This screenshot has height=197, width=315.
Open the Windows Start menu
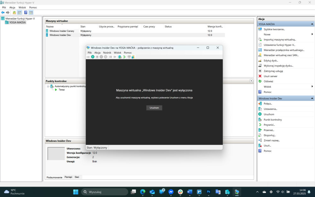click(x=76, y=192)
